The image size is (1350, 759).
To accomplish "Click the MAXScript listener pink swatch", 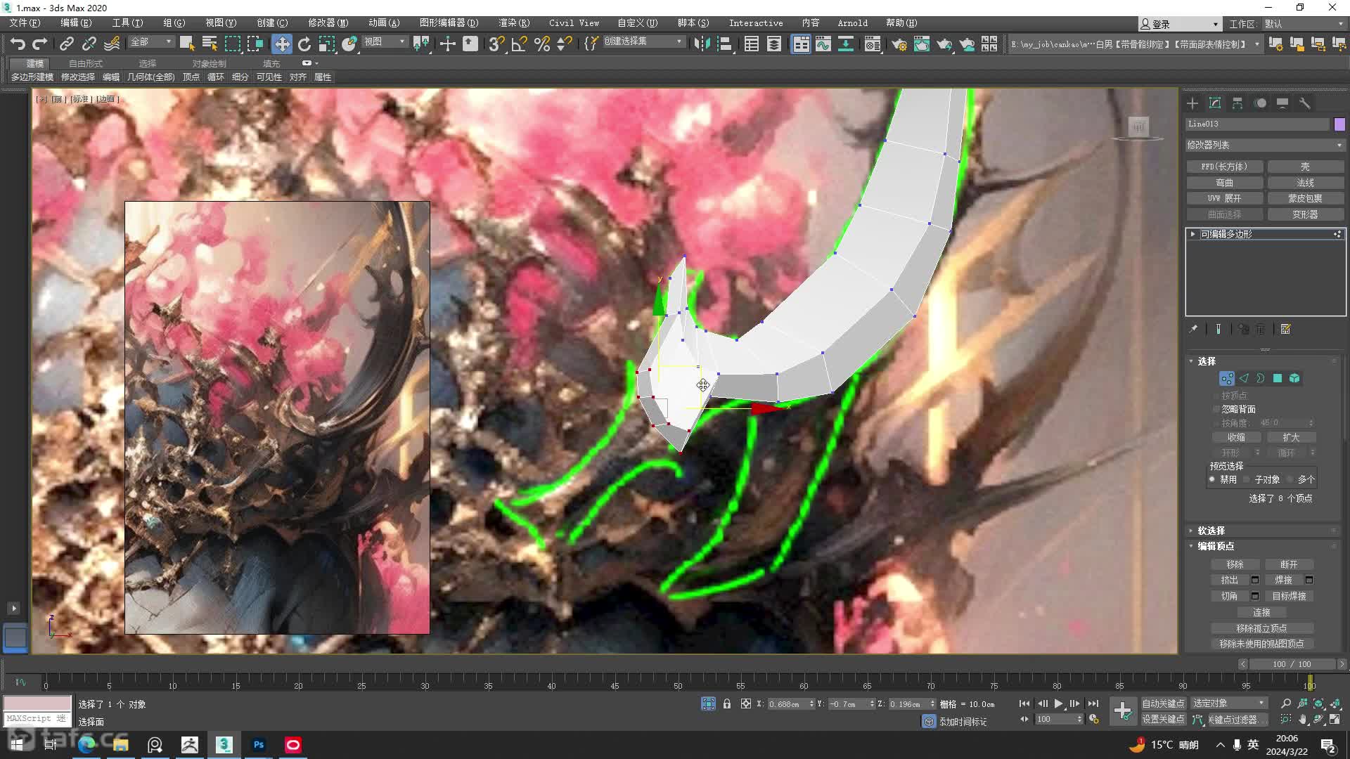I will (x=37, y=703).
